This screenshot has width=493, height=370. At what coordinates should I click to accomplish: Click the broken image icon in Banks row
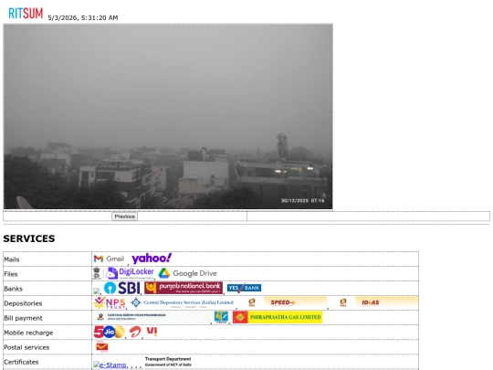coord(97,291)
